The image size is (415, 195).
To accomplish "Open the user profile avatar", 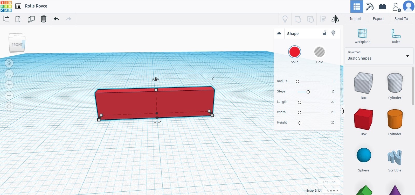I will click(x=409, y=6).
